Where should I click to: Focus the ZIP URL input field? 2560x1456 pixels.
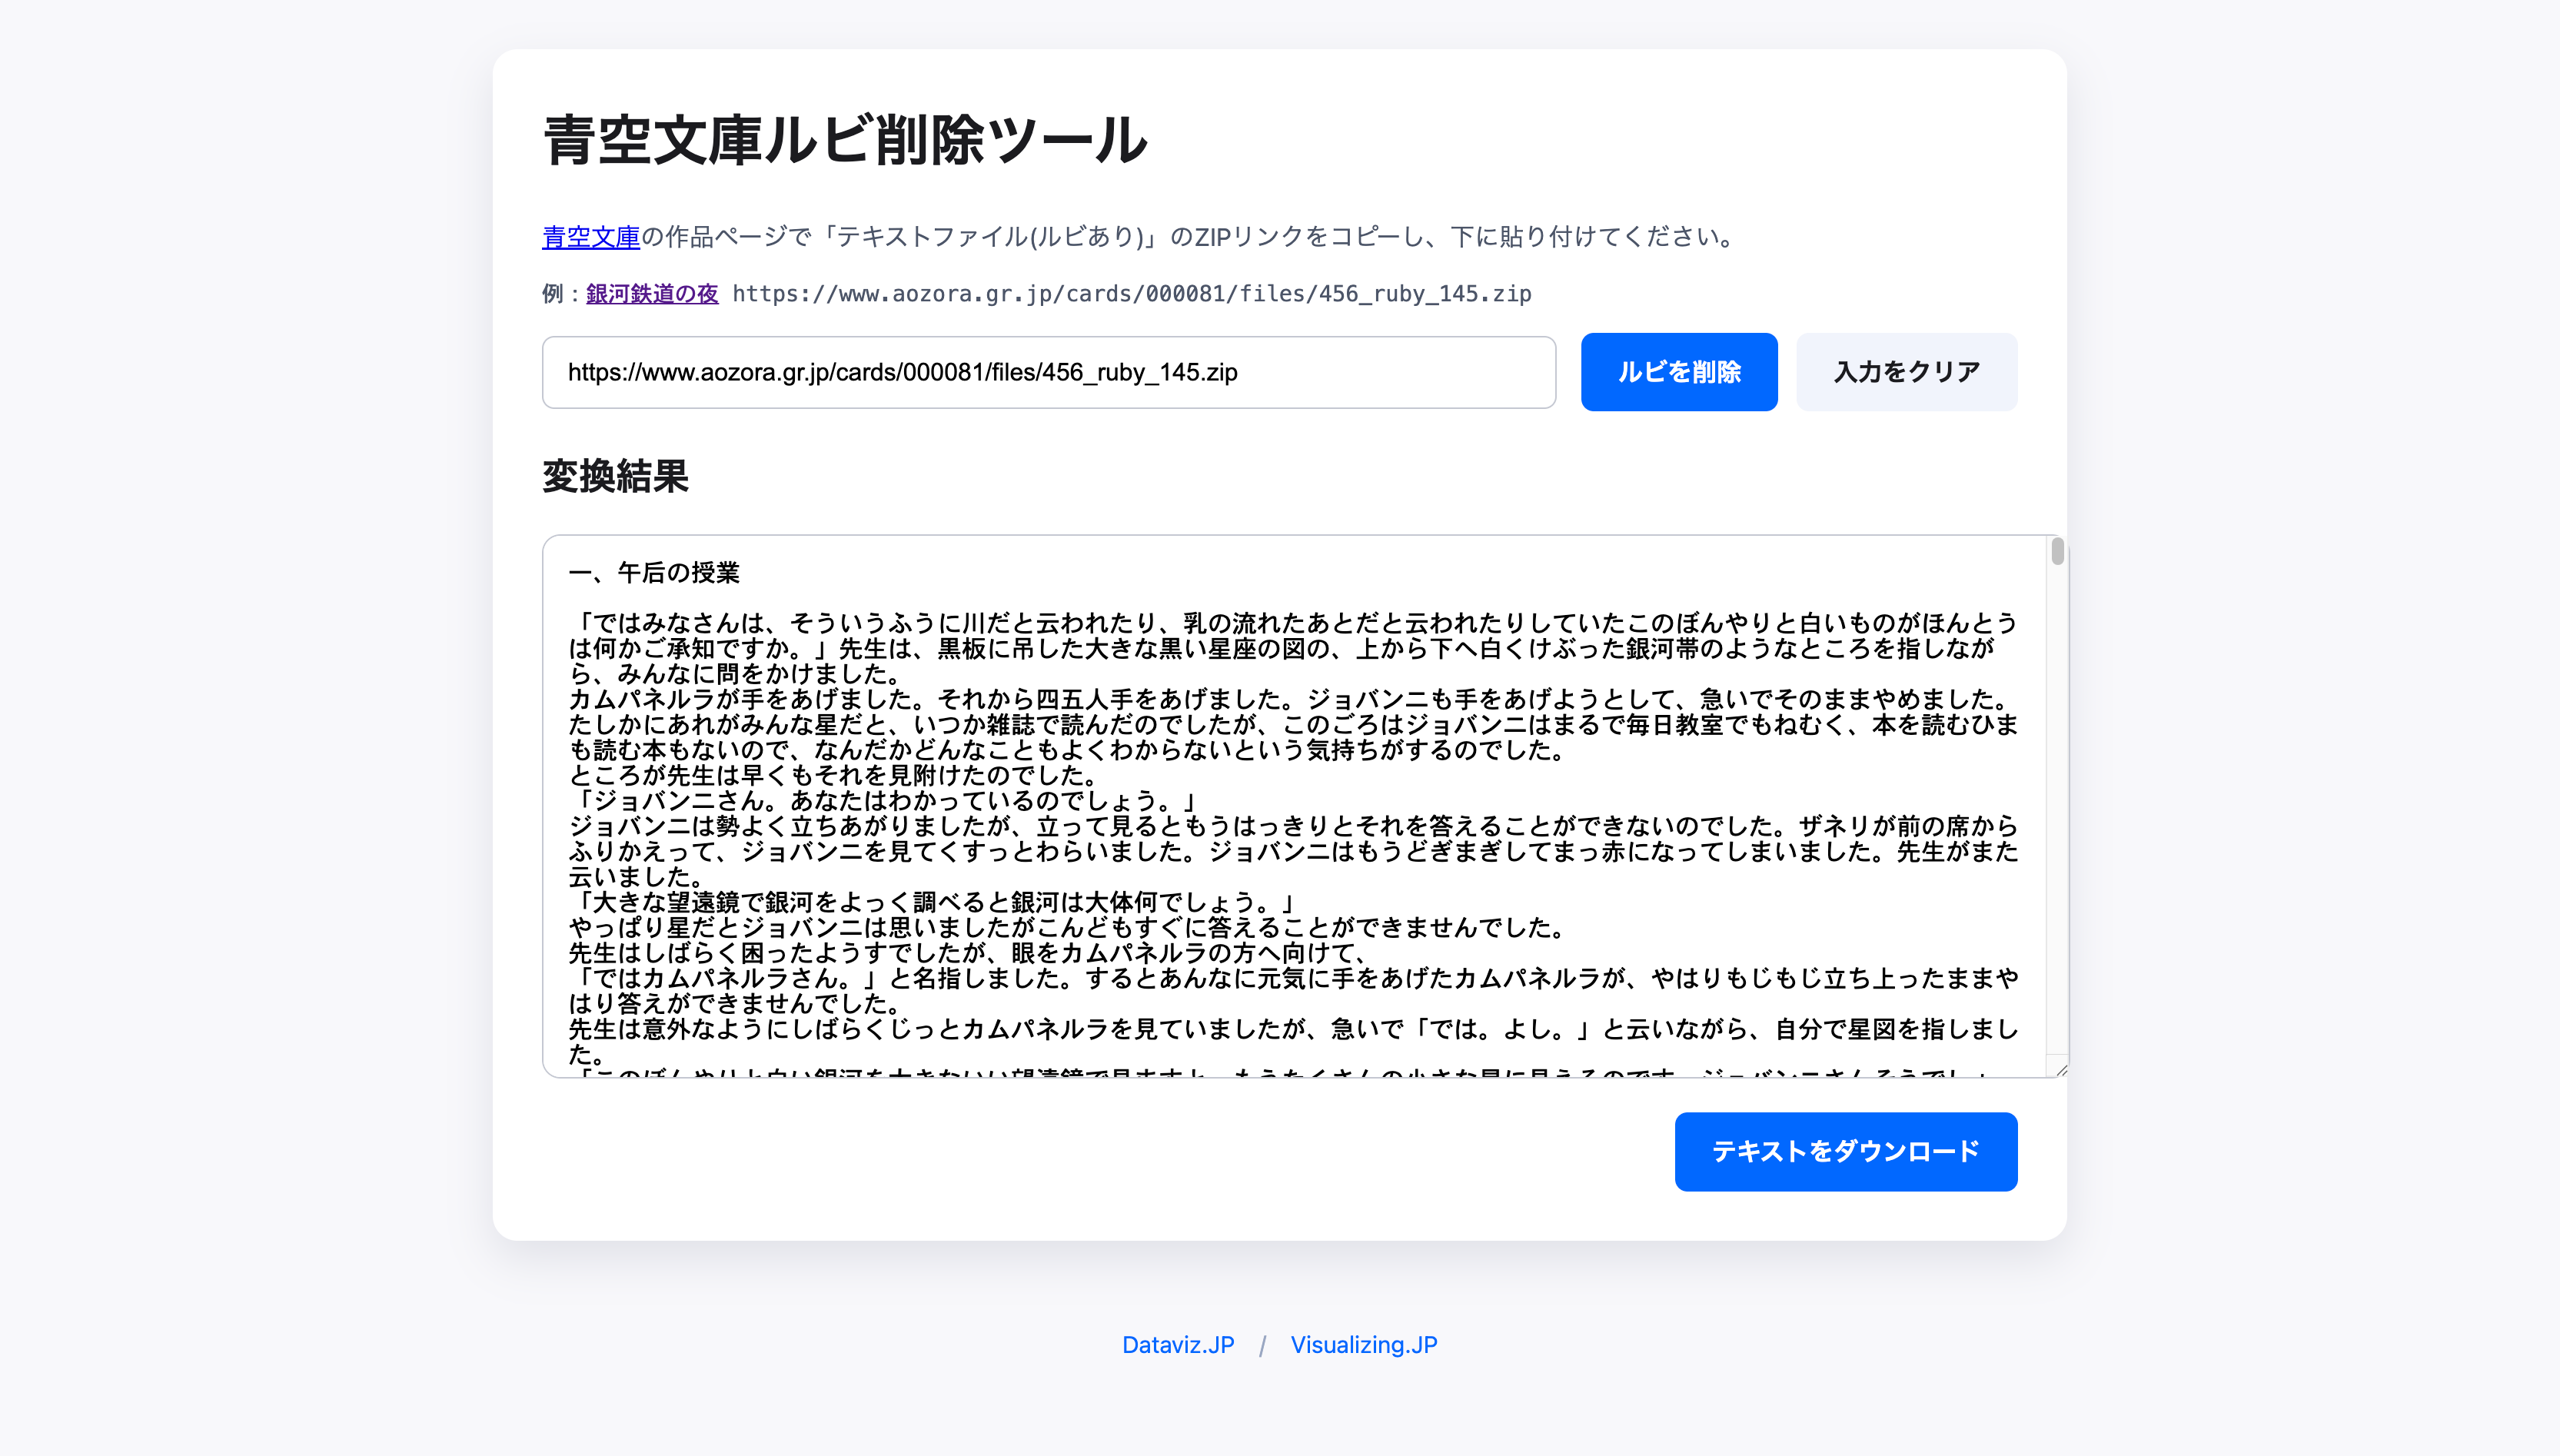pyautogui.click(x=1048, y=372)
